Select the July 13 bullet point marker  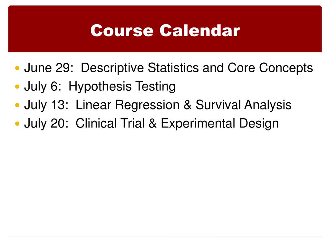pyautogui.click(x=17, y=105)
